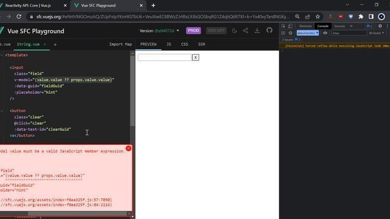The width and height of the screenshot is (390, 219).
Task: Show the DevTools console sidebar icon
Action: pyautogui.click(x=283, y=33)
